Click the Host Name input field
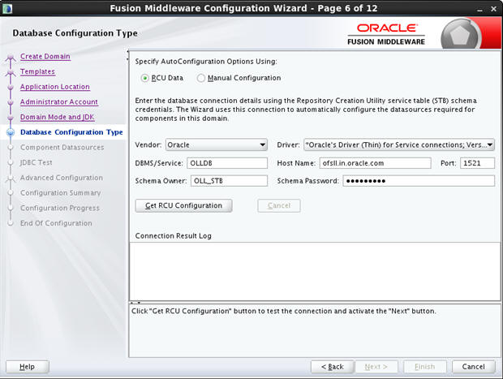 (x=375, y=163)
